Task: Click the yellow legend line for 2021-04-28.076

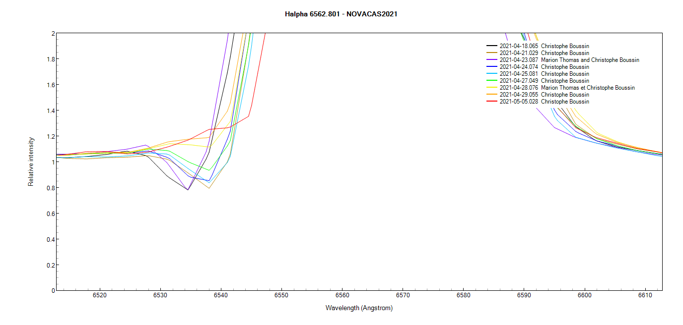Action: tap(492, 88)
